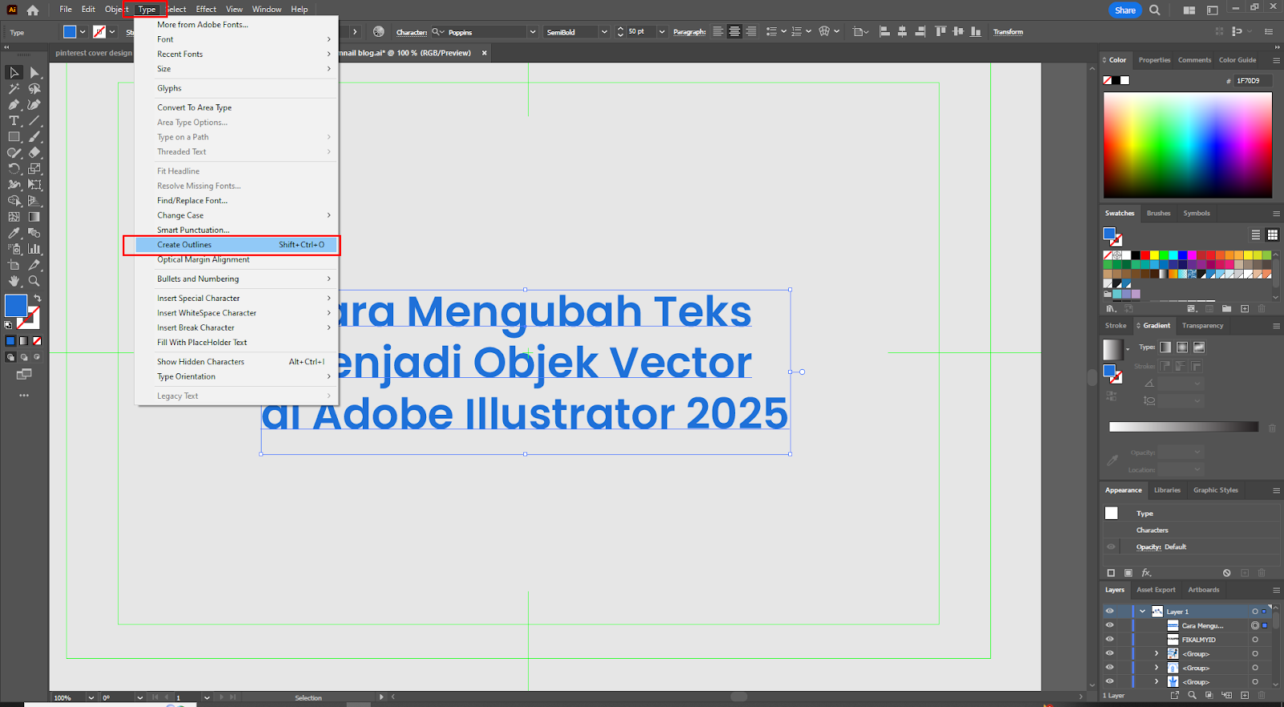
Task: Open the Transparency tab
Action: [x=1202, y=326]
